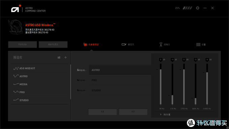Open the stream port tab with antenna icon
Image resolution: width=229 pixels, height=129 pixels.
(x=165, y=44)
